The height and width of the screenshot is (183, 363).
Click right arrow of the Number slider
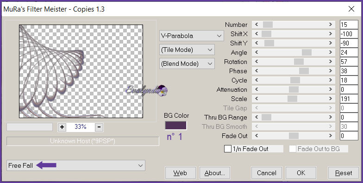point(331,25)
